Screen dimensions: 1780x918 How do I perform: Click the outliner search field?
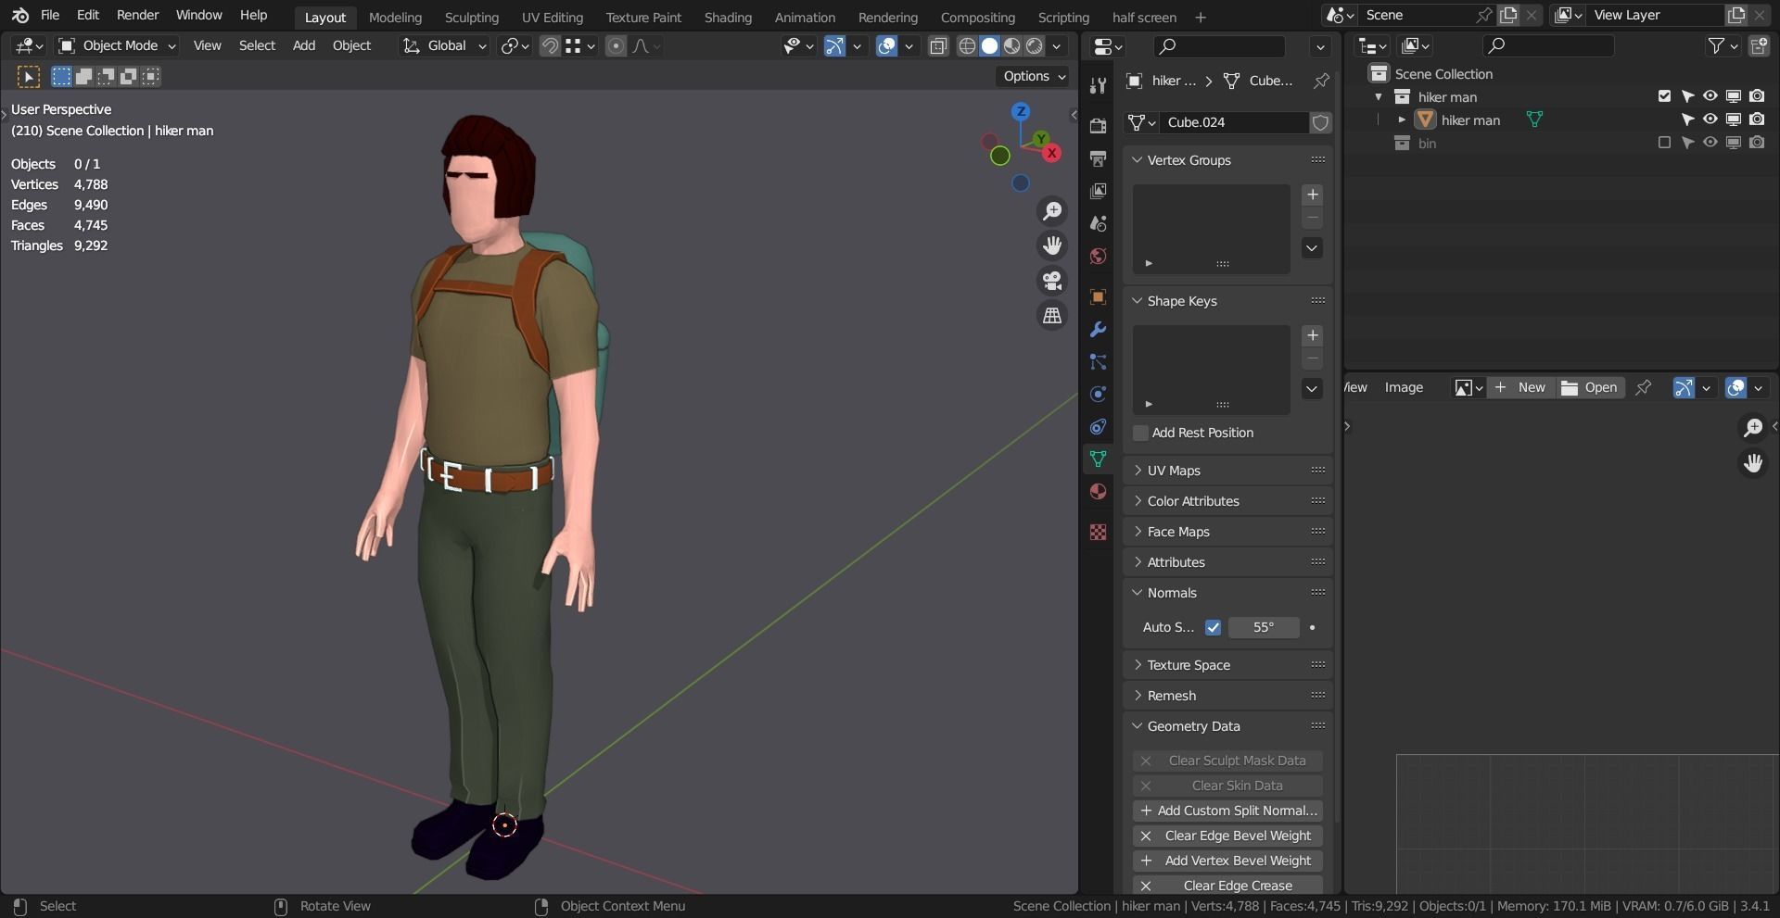click(1547, 45)
